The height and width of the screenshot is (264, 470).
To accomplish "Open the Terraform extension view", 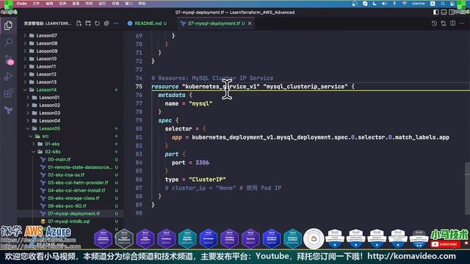I will [8, 110].
